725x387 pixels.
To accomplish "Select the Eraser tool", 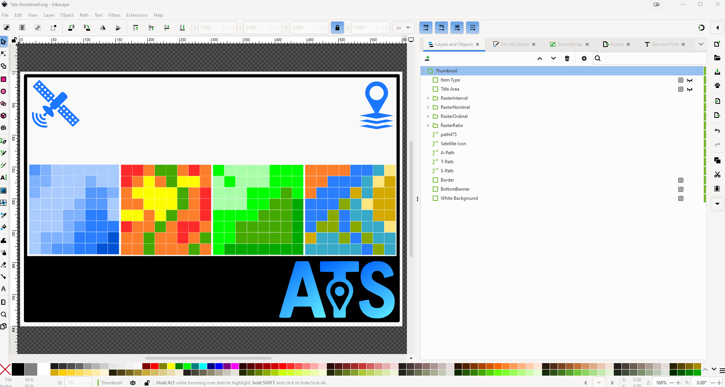I will click(x=4, y=265).
